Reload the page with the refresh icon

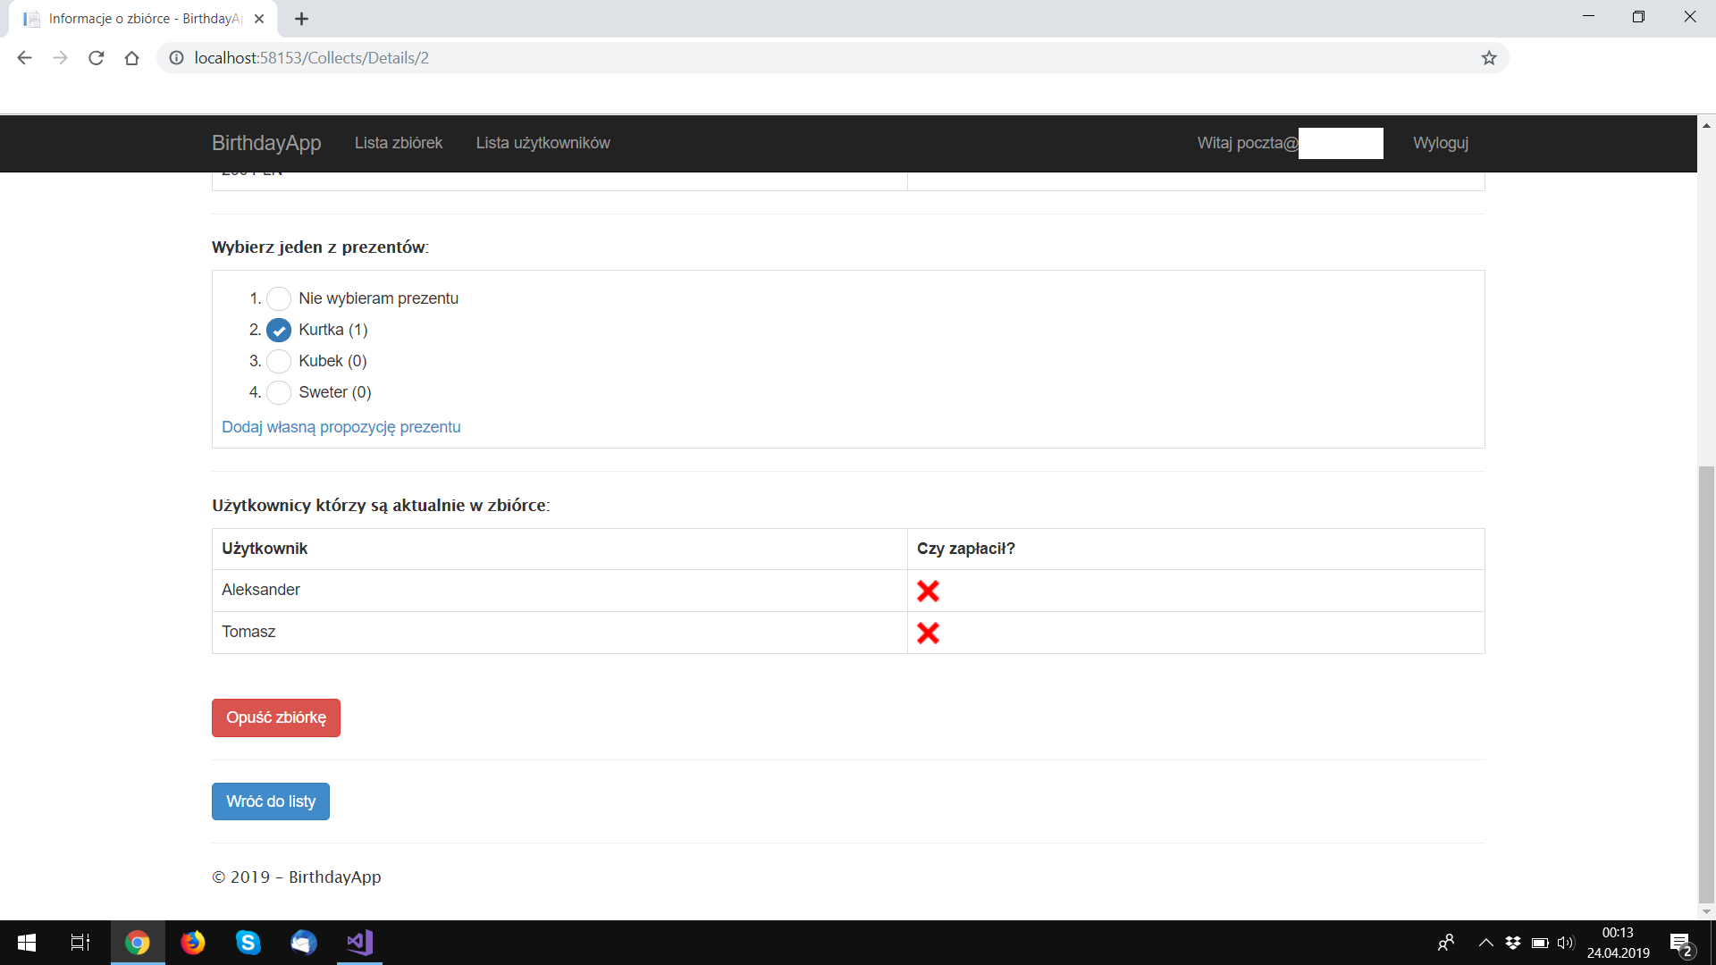[97, 58]
